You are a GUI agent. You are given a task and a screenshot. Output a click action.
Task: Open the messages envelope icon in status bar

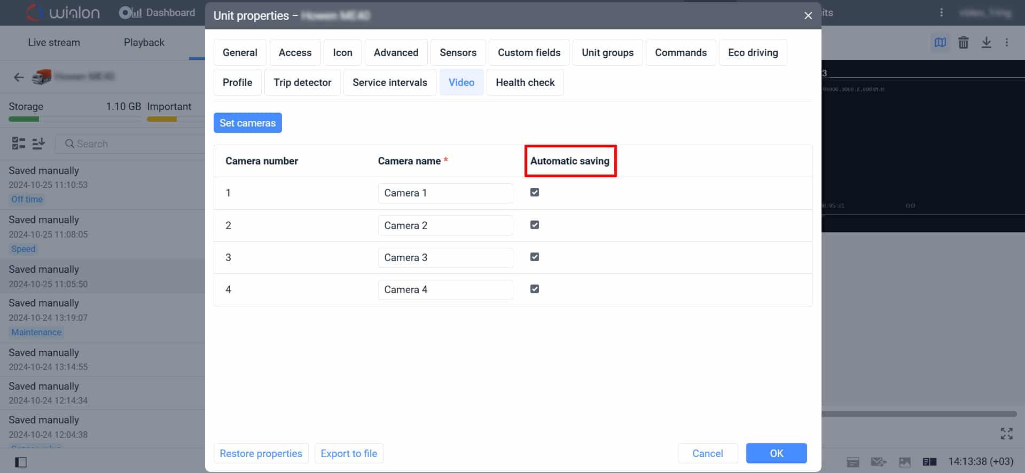tap(878, 462)
